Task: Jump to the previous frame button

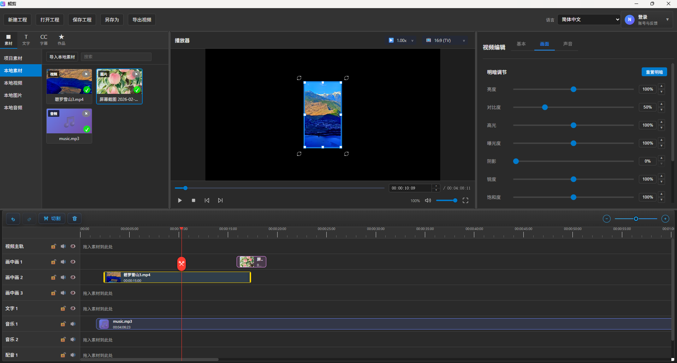Action: click(x=207, y=200)
